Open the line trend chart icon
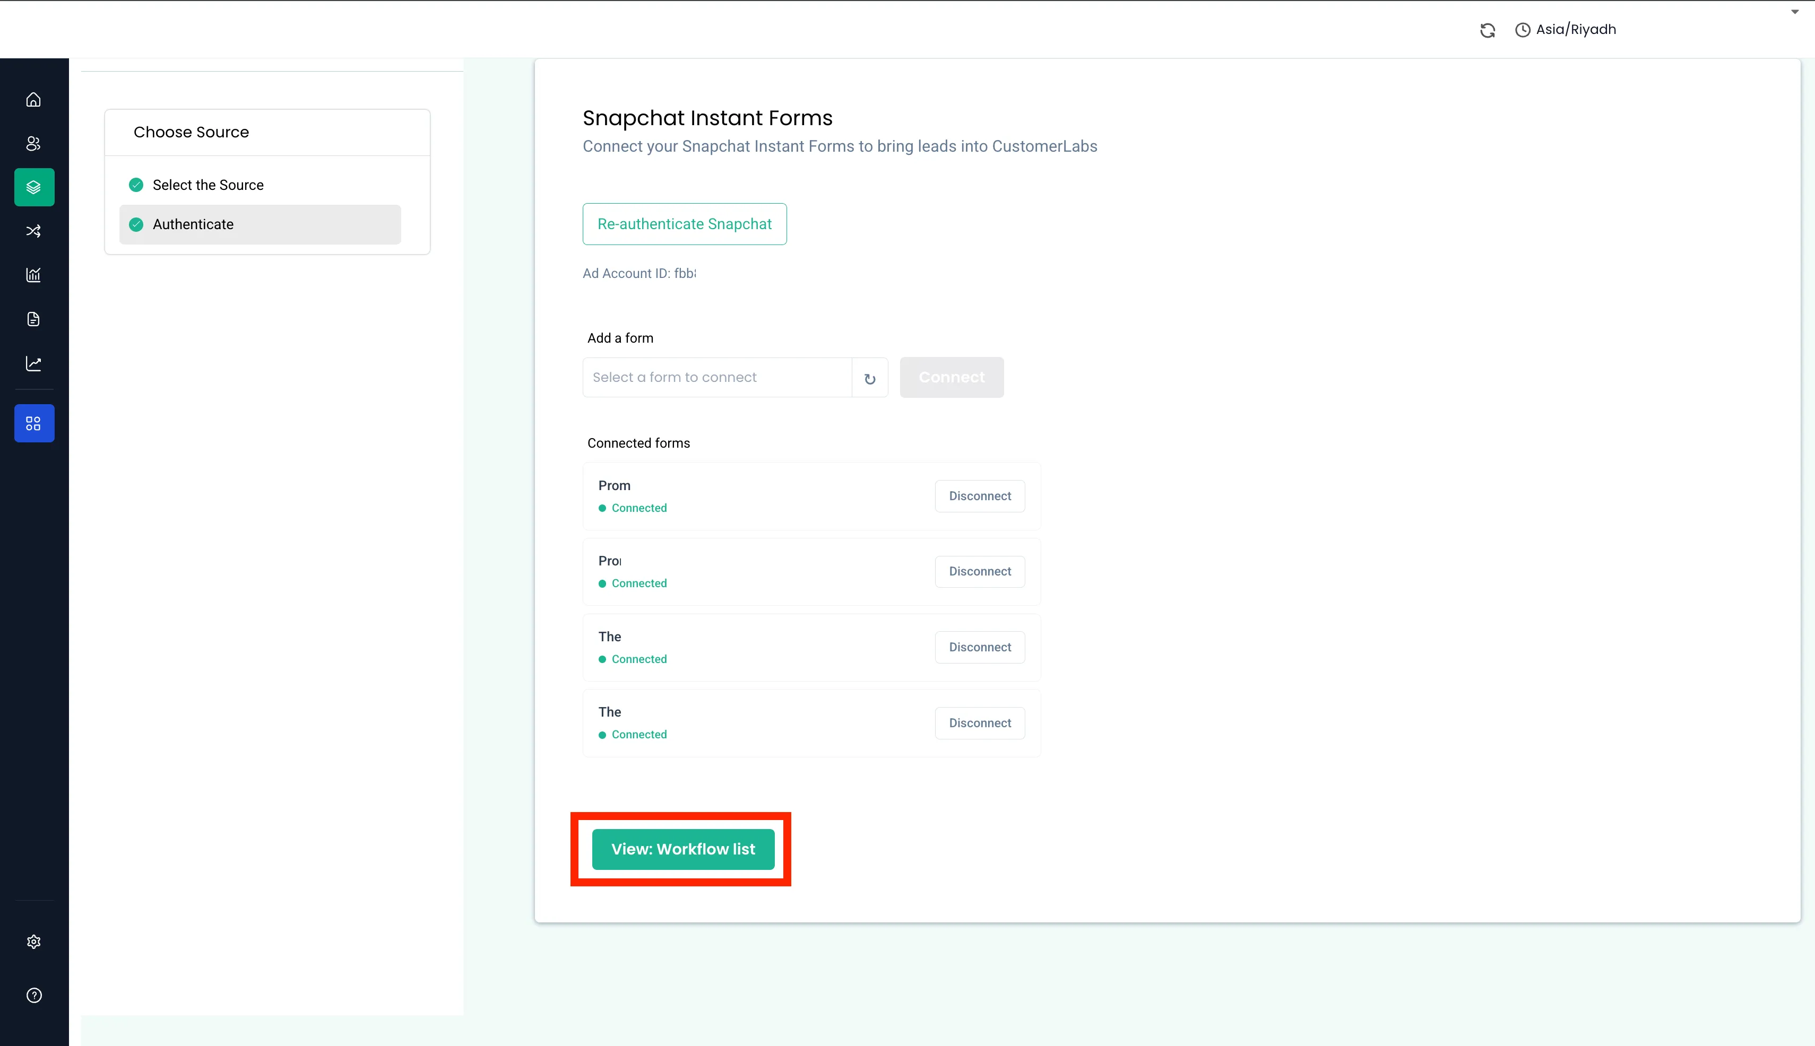1815x1046 pixels. pos(34,363)
